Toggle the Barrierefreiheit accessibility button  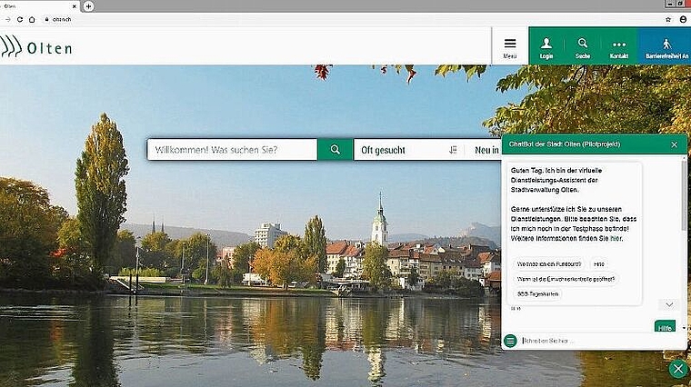(666, 45)
